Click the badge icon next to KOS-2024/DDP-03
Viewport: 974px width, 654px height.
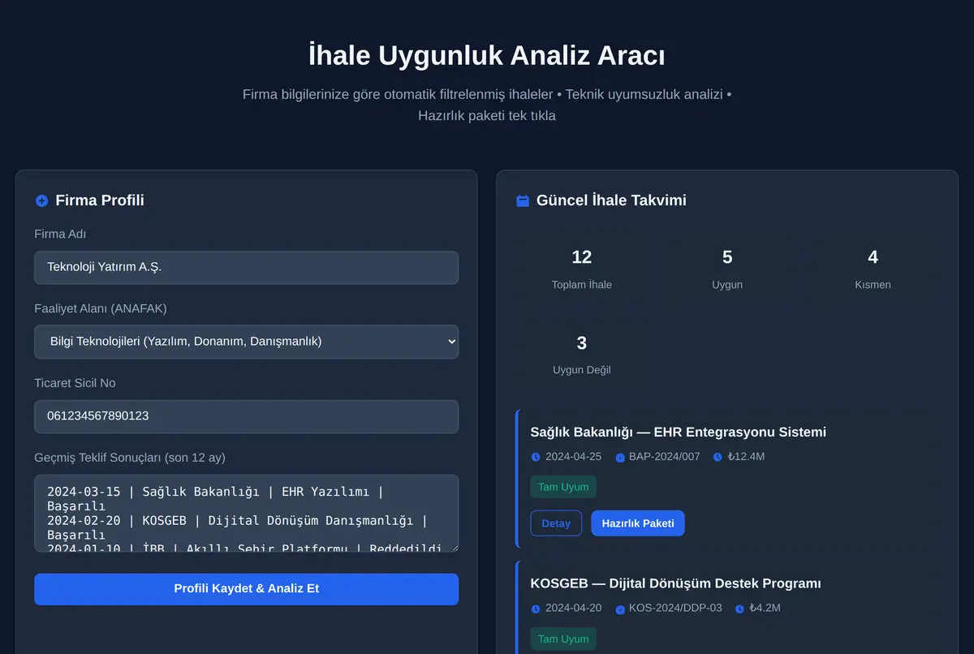click(620, 609)
